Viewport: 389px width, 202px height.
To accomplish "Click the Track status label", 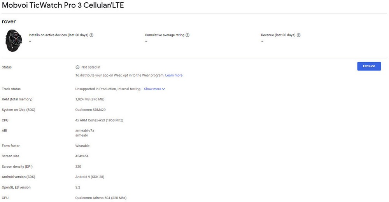I will pos(11,89).
